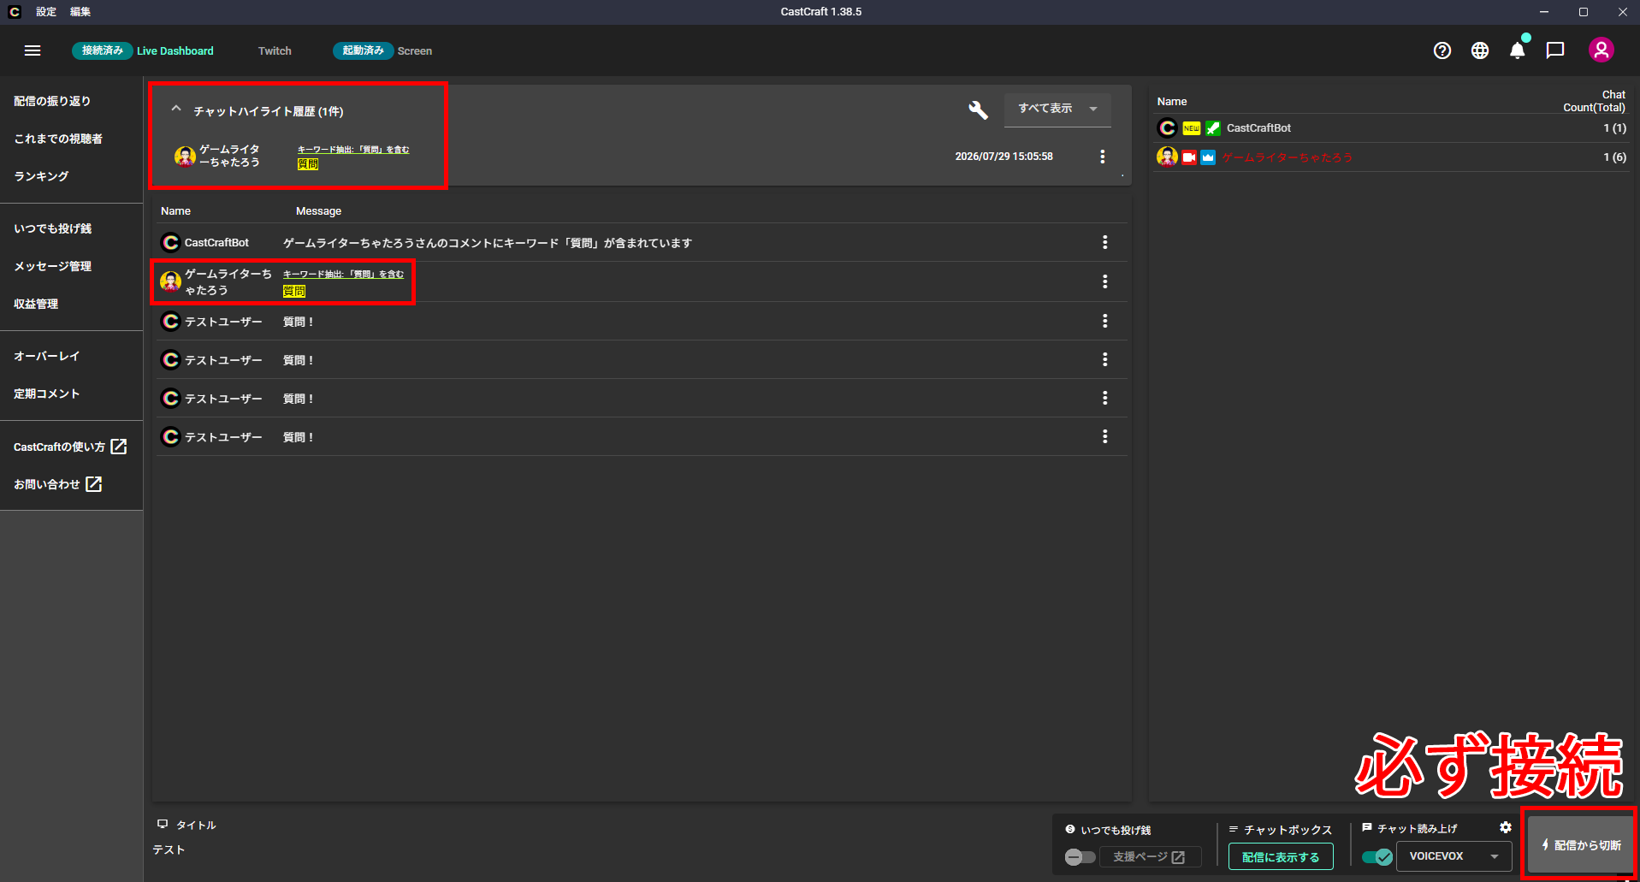Click the blue crown badge in viewer list
1640x882 pixels.
coord(1208,157)
